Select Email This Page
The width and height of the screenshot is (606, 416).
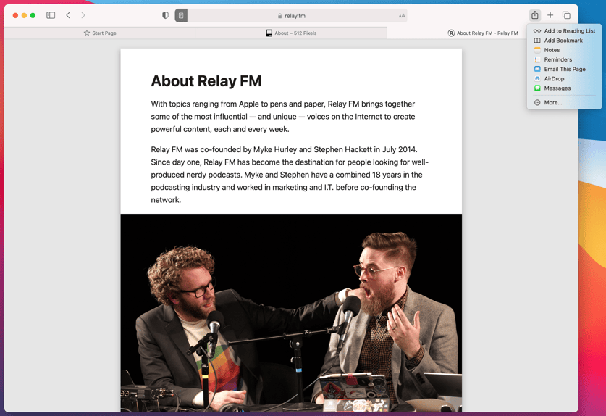tap(564, 69)
